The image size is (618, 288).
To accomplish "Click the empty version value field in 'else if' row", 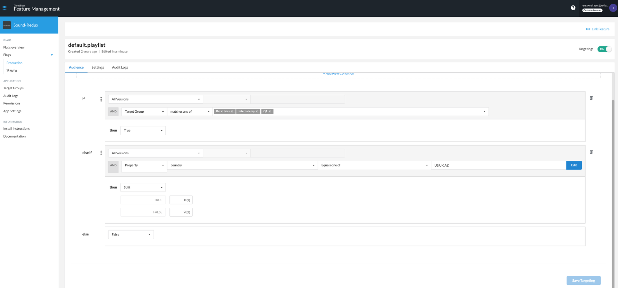I will click(x=297, y=153).
